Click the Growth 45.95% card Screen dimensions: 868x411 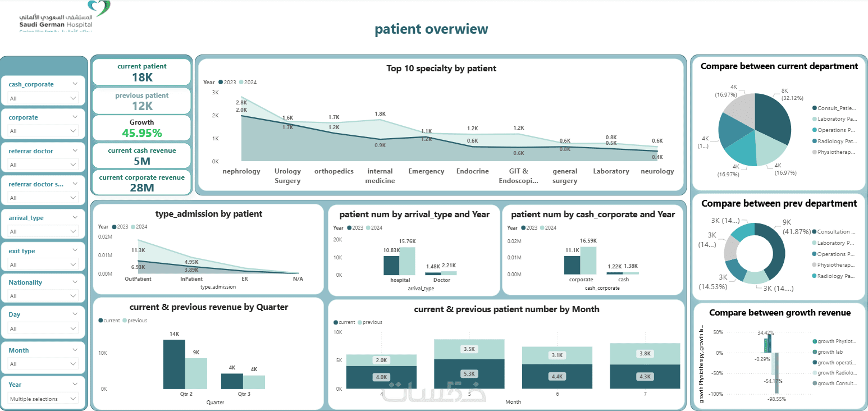pyautogui.click(x=142, y=129)
